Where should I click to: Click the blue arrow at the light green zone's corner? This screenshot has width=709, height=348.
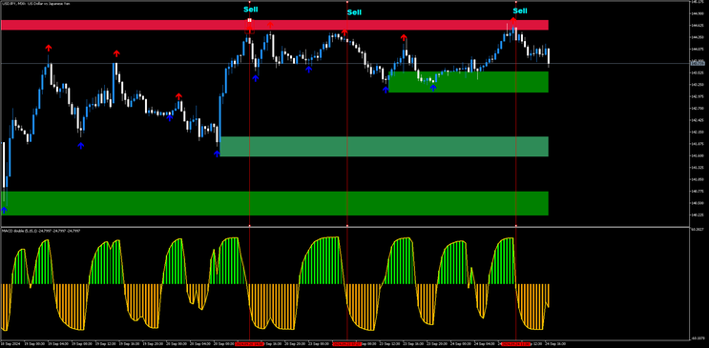click(217, 154)
